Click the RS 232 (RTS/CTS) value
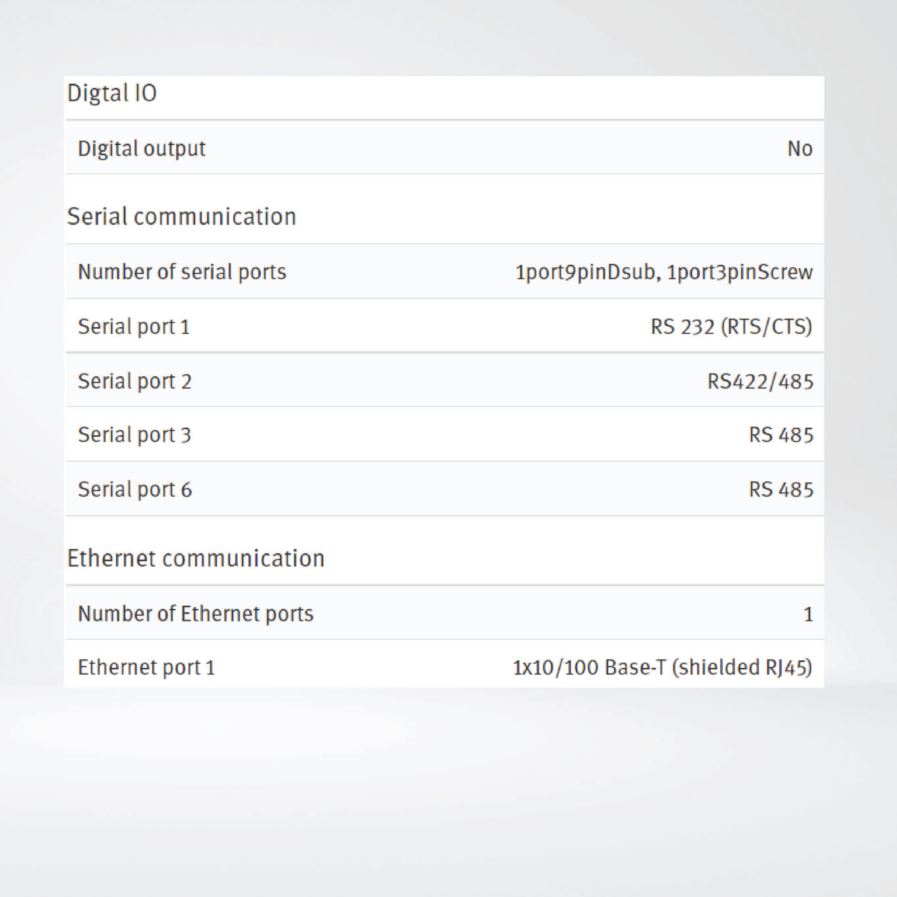 click(731, 327)
